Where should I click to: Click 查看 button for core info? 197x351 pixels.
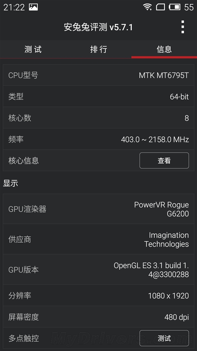(x=164, y=160)
